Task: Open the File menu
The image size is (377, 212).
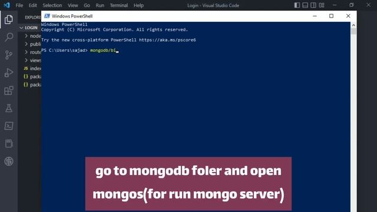Action: coord(19,5)
